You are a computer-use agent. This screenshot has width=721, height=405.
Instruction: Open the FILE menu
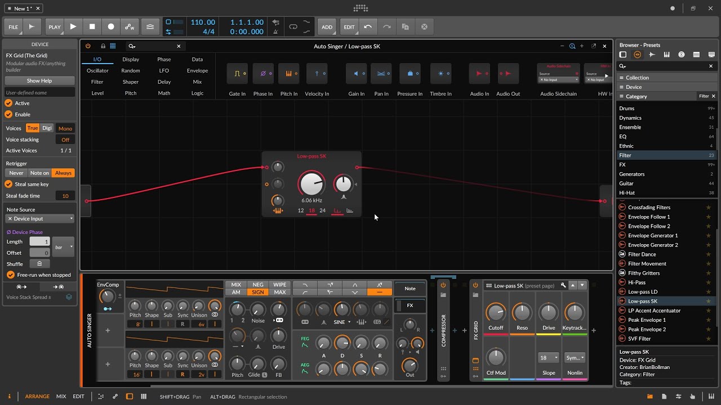(13, 26)
